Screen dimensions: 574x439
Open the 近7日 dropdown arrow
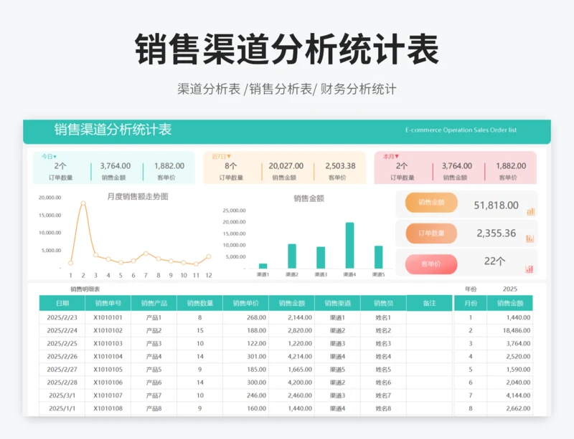click(x=229, y=156)
